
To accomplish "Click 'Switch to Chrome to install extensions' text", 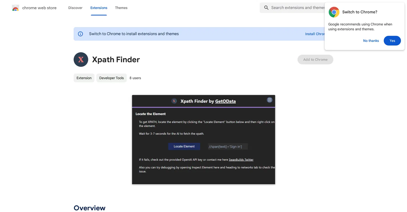I will (x=134, y=34).
